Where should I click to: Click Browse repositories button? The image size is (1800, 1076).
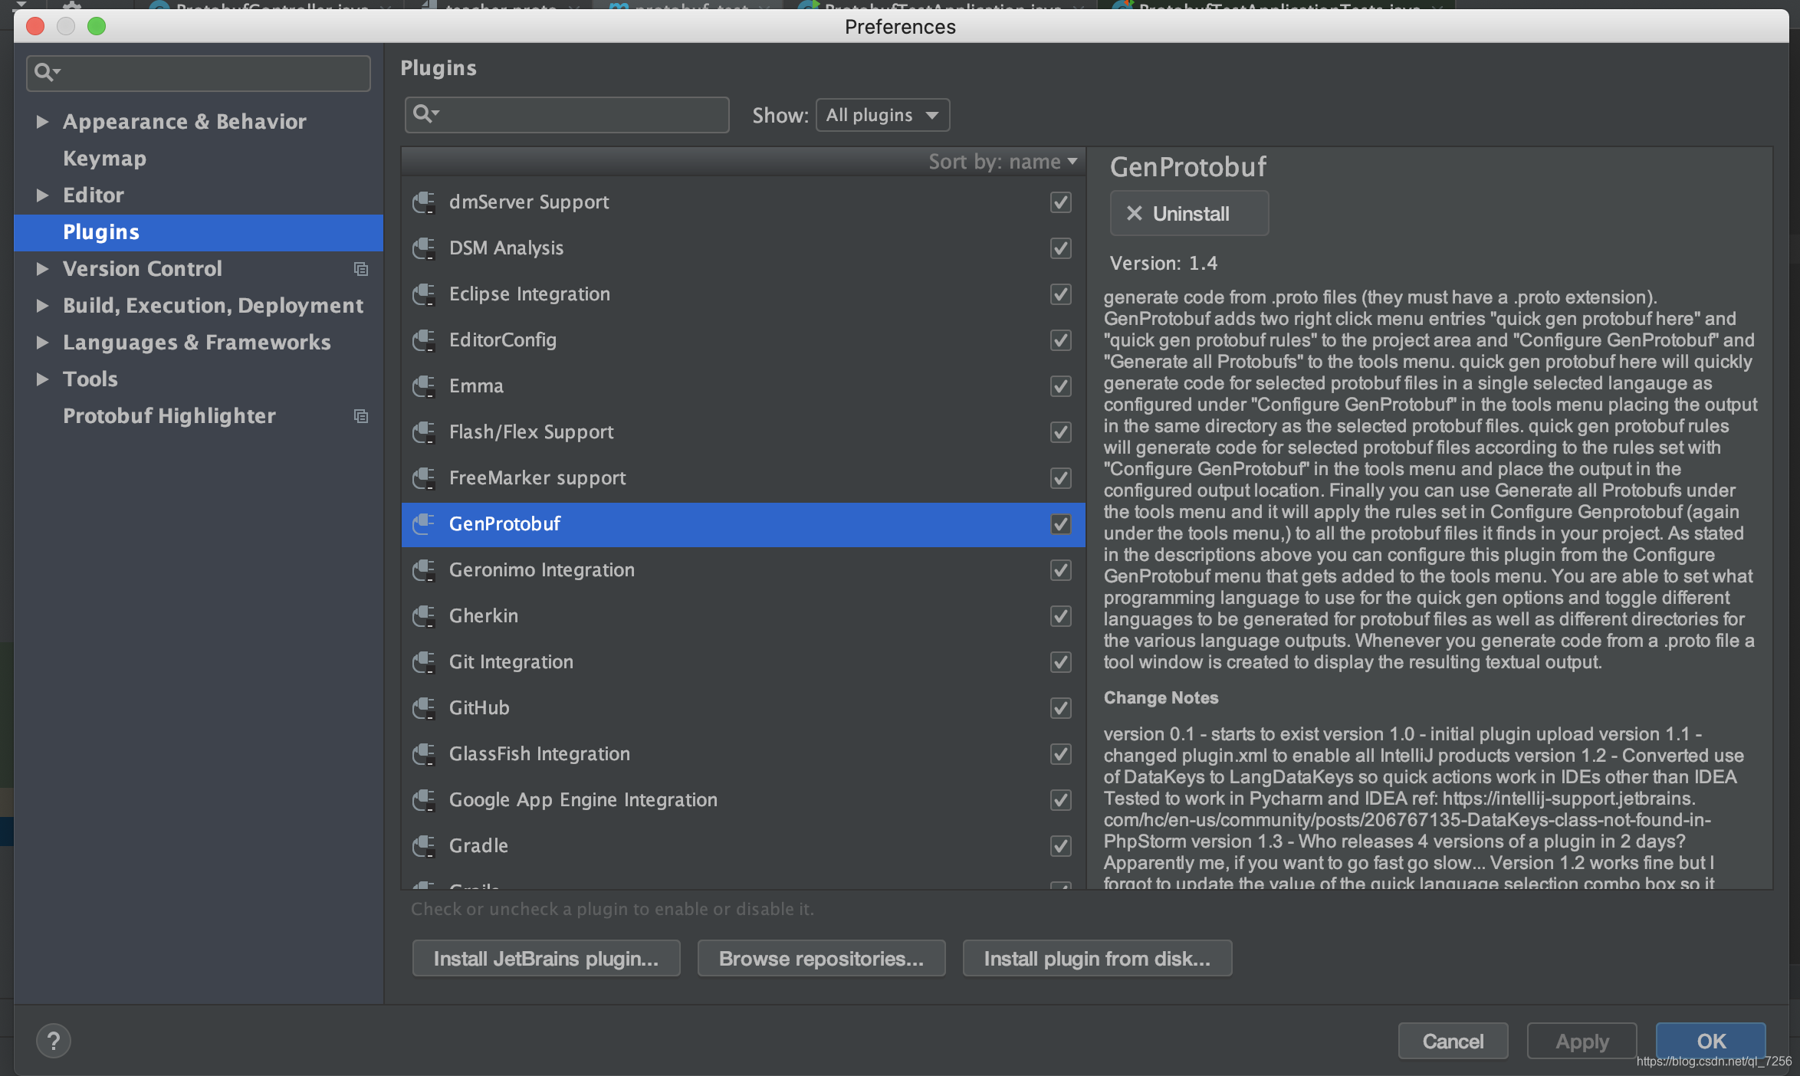821,958
